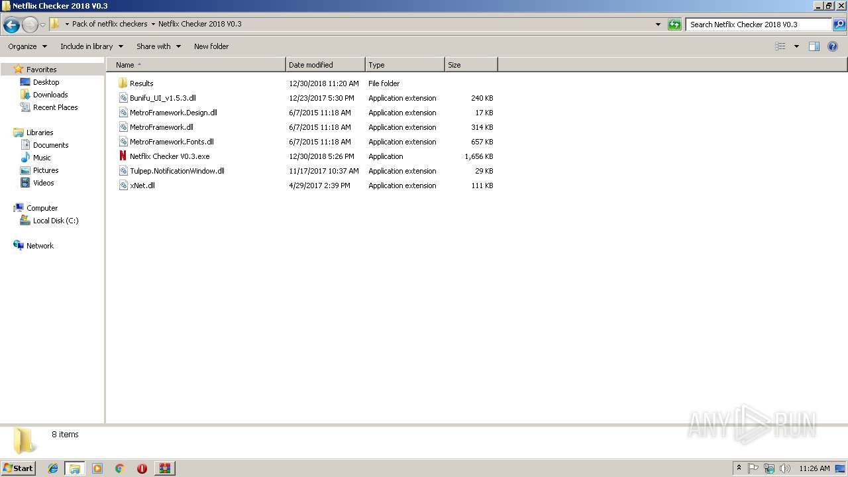Open the recent locations dropdown arrow

click(42, 25)
